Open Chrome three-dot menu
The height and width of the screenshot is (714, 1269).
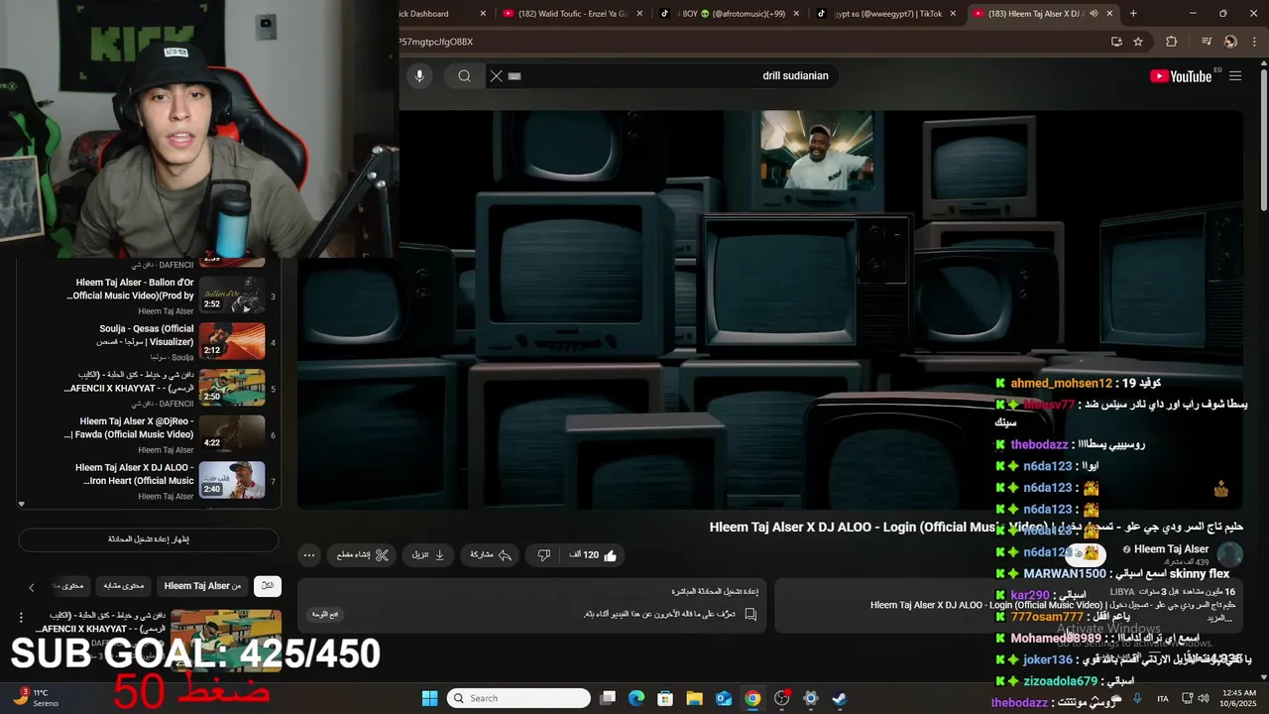click(1255, 42)
